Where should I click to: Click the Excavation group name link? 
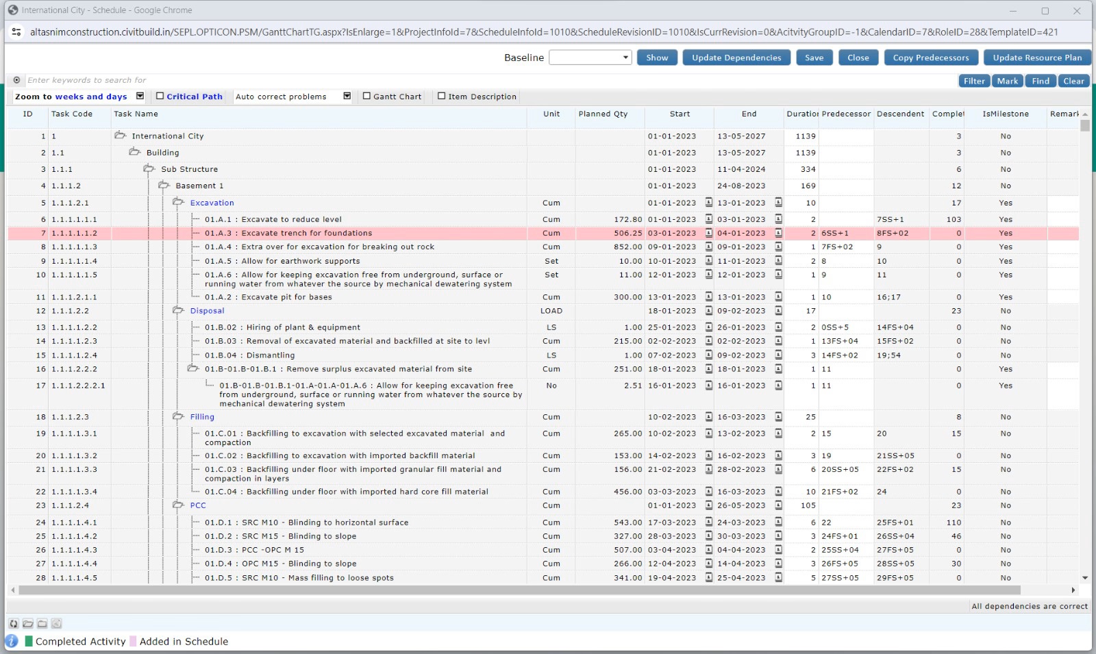(x=212, y=203)
